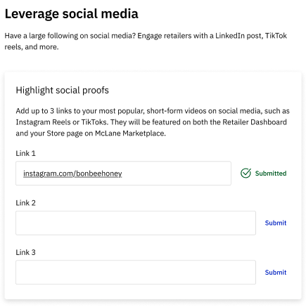306x307 pixels.
Task: Open the instagram.com/bonbeehoney link
Action: point(72,174)
